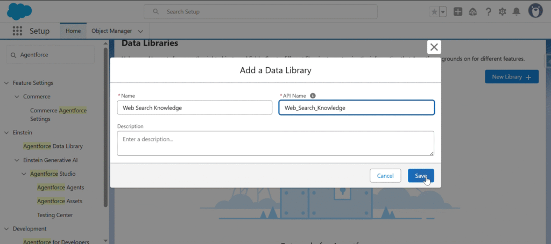This screenshot has height=244, width=551.
Task: Open the Object Manager dropdown chevron
Action: pos(140,31)
